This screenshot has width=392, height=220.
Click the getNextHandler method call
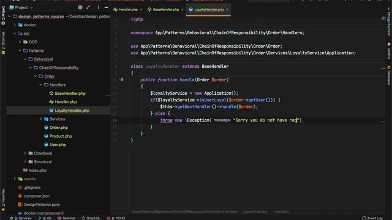pos(195,107)
